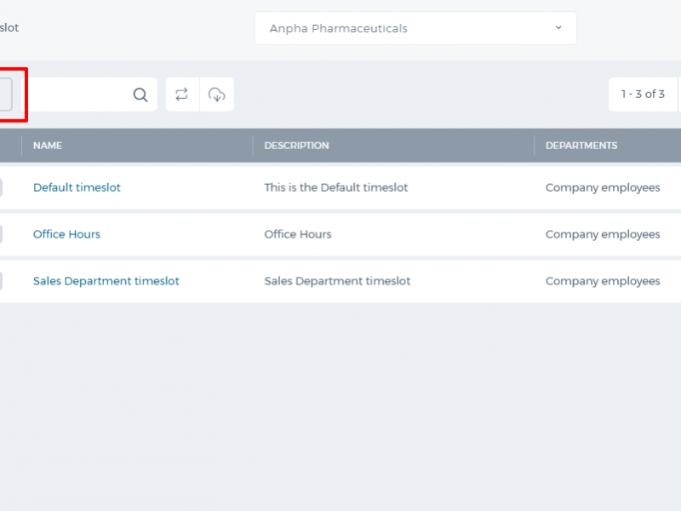Click the magnifier search icon

pyautogui.click(x=140, y=95)
